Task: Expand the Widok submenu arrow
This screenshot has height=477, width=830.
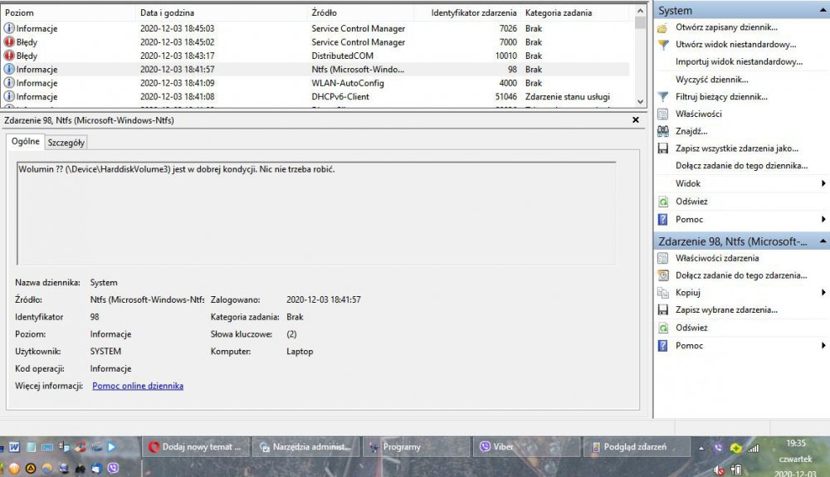Action: point(823,183)
